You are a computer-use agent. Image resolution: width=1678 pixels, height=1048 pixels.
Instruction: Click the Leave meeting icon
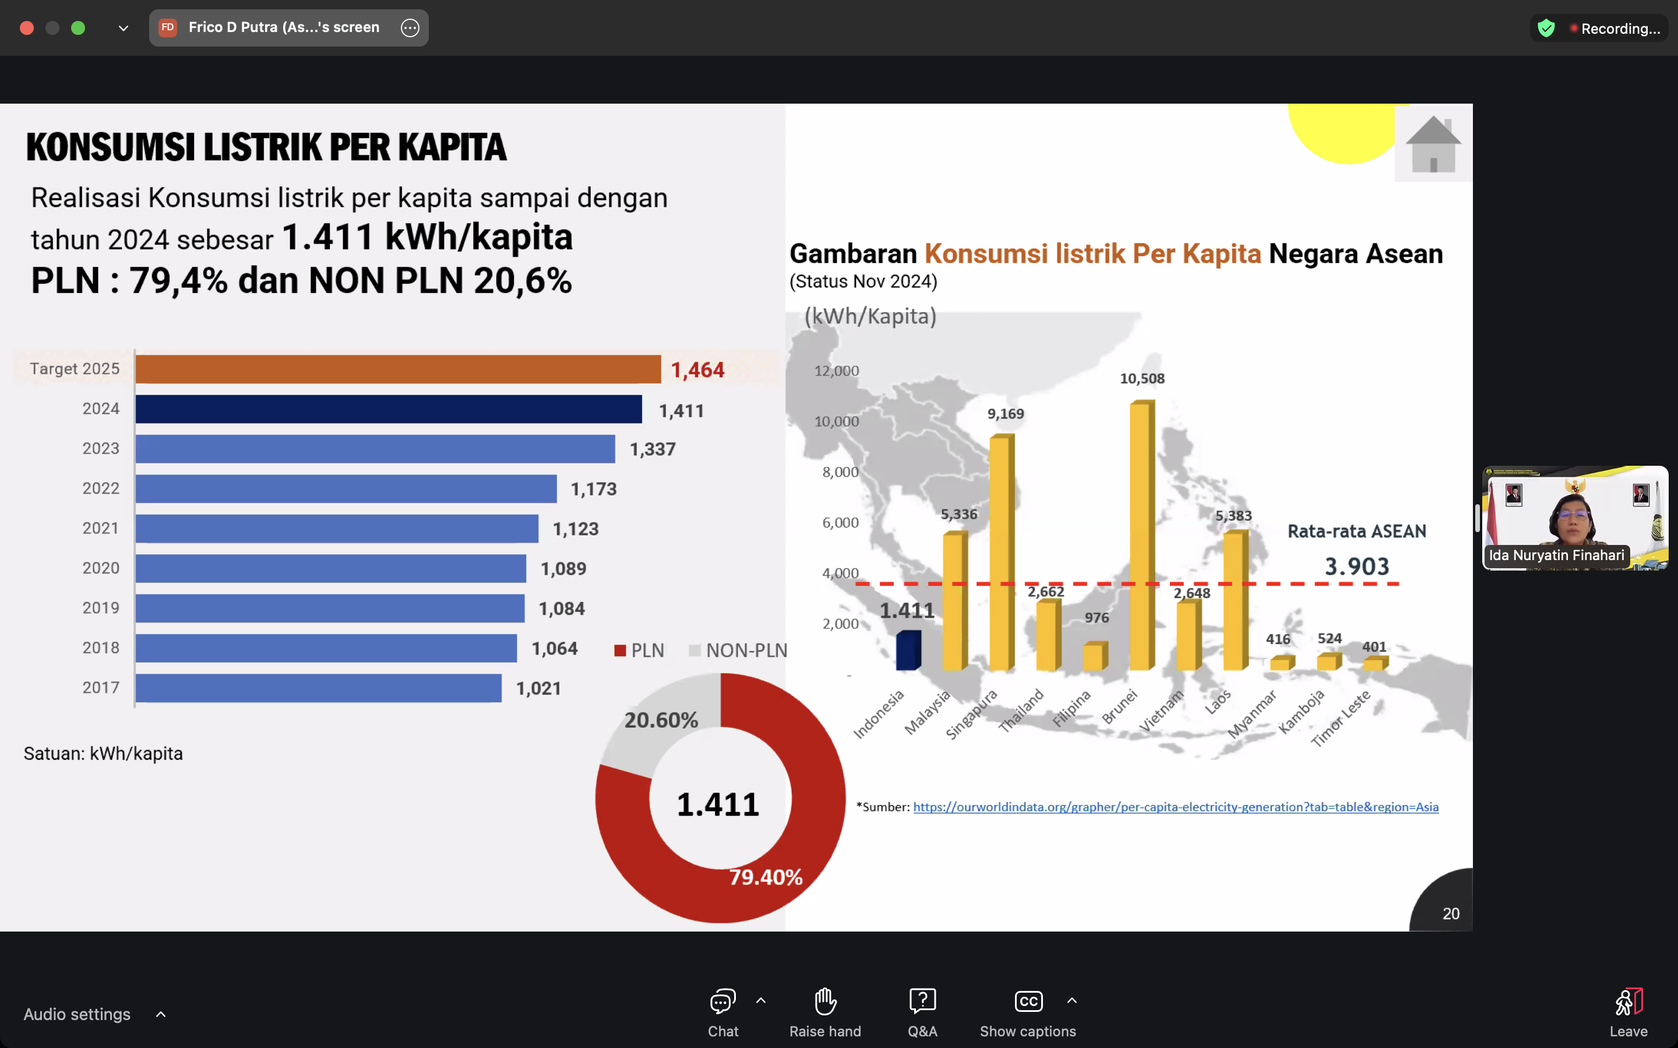(1628, 1002)
